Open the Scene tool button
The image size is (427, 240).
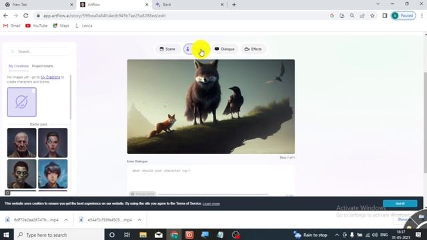point(167,49)
